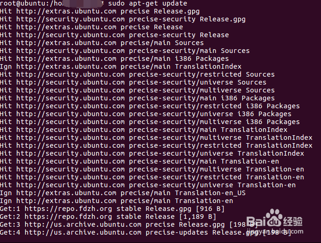This screenshot has width=321, height=243.
Task: Click "precise-security/restricted Sources" text
Action: 202,74
